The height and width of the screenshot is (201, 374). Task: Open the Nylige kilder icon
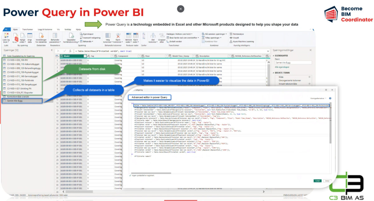pyautogui.click(x=23, y=35)
